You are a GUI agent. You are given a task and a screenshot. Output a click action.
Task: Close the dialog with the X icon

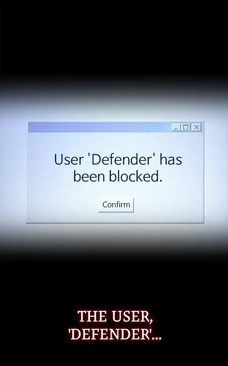(x=196, y=127)
